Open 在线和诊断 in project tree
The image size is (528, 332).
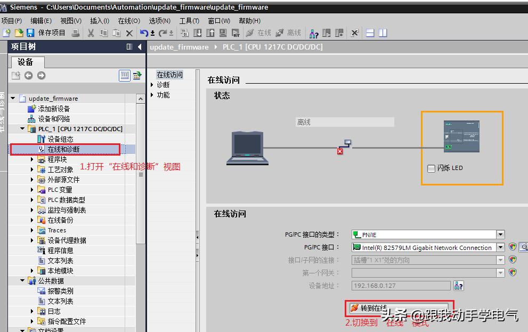point(63,149)
